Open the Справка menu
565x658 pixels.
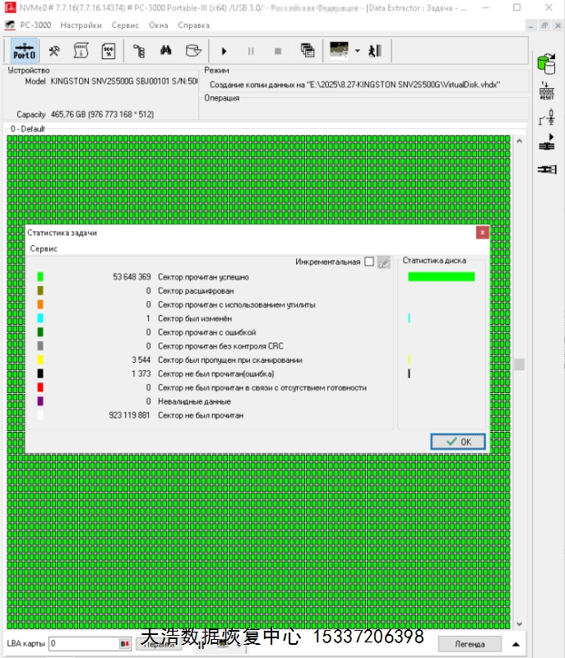(194, 25)
